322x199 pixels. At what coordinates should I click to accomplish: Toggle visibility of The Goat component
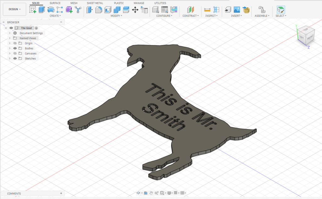tap(11, 28)
